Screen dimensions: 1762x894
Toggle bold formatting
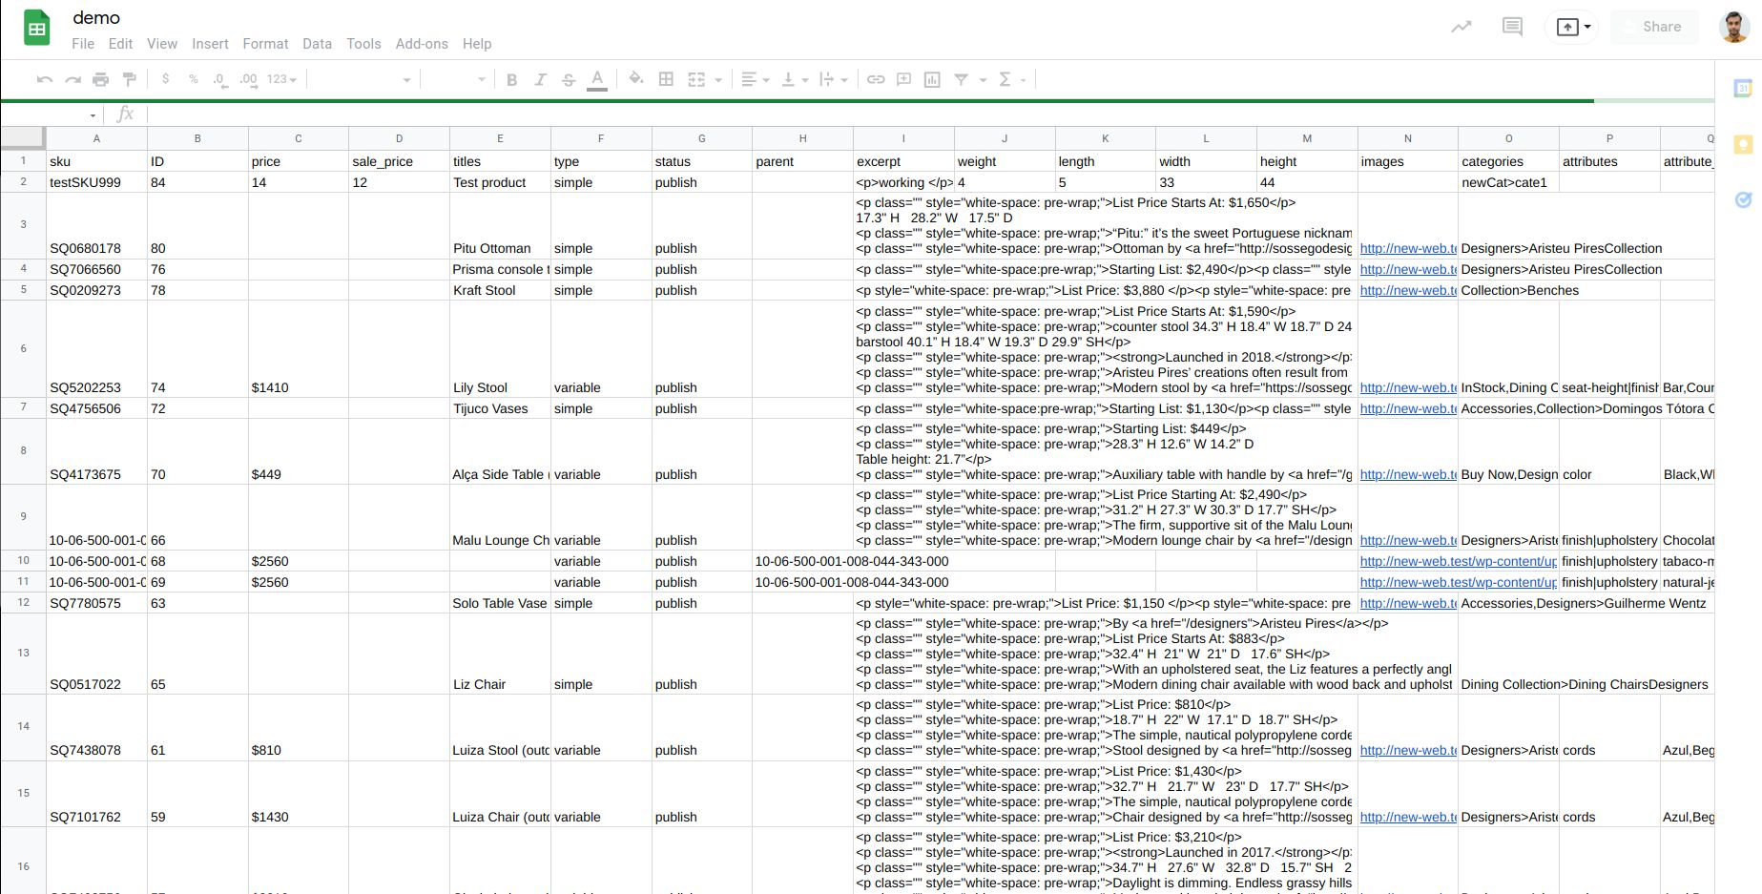512,79
